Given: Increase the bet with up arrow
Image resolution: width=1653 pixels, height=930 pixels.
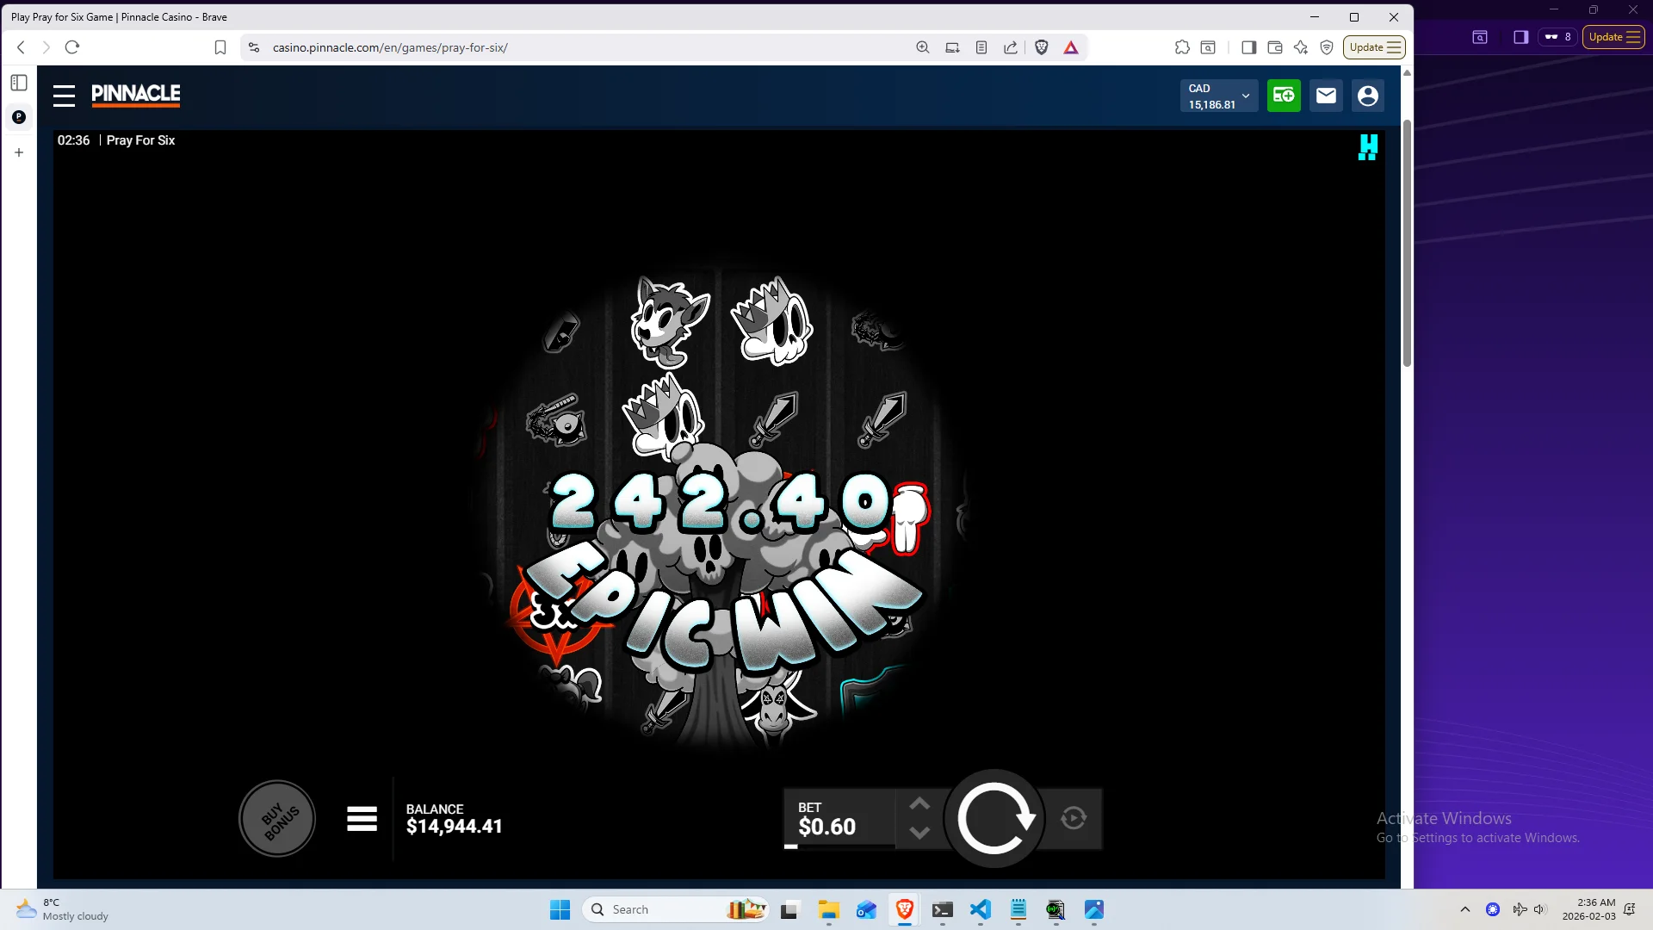Looking at the screenshot, I should pos(919,804).
